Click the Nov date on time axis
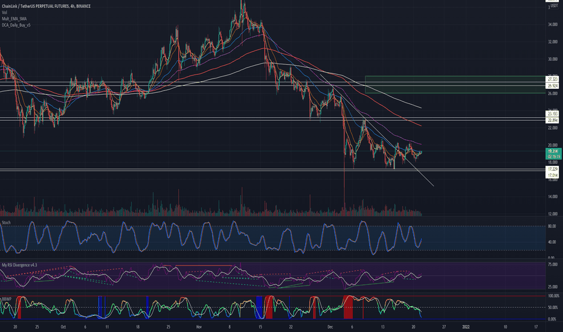 coord(199,327)
